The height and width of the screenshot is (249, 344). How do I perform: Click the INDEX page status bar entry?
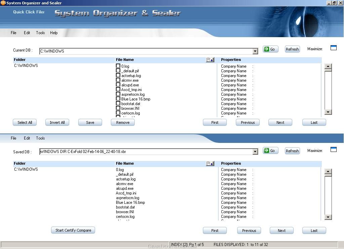point(187,244)
